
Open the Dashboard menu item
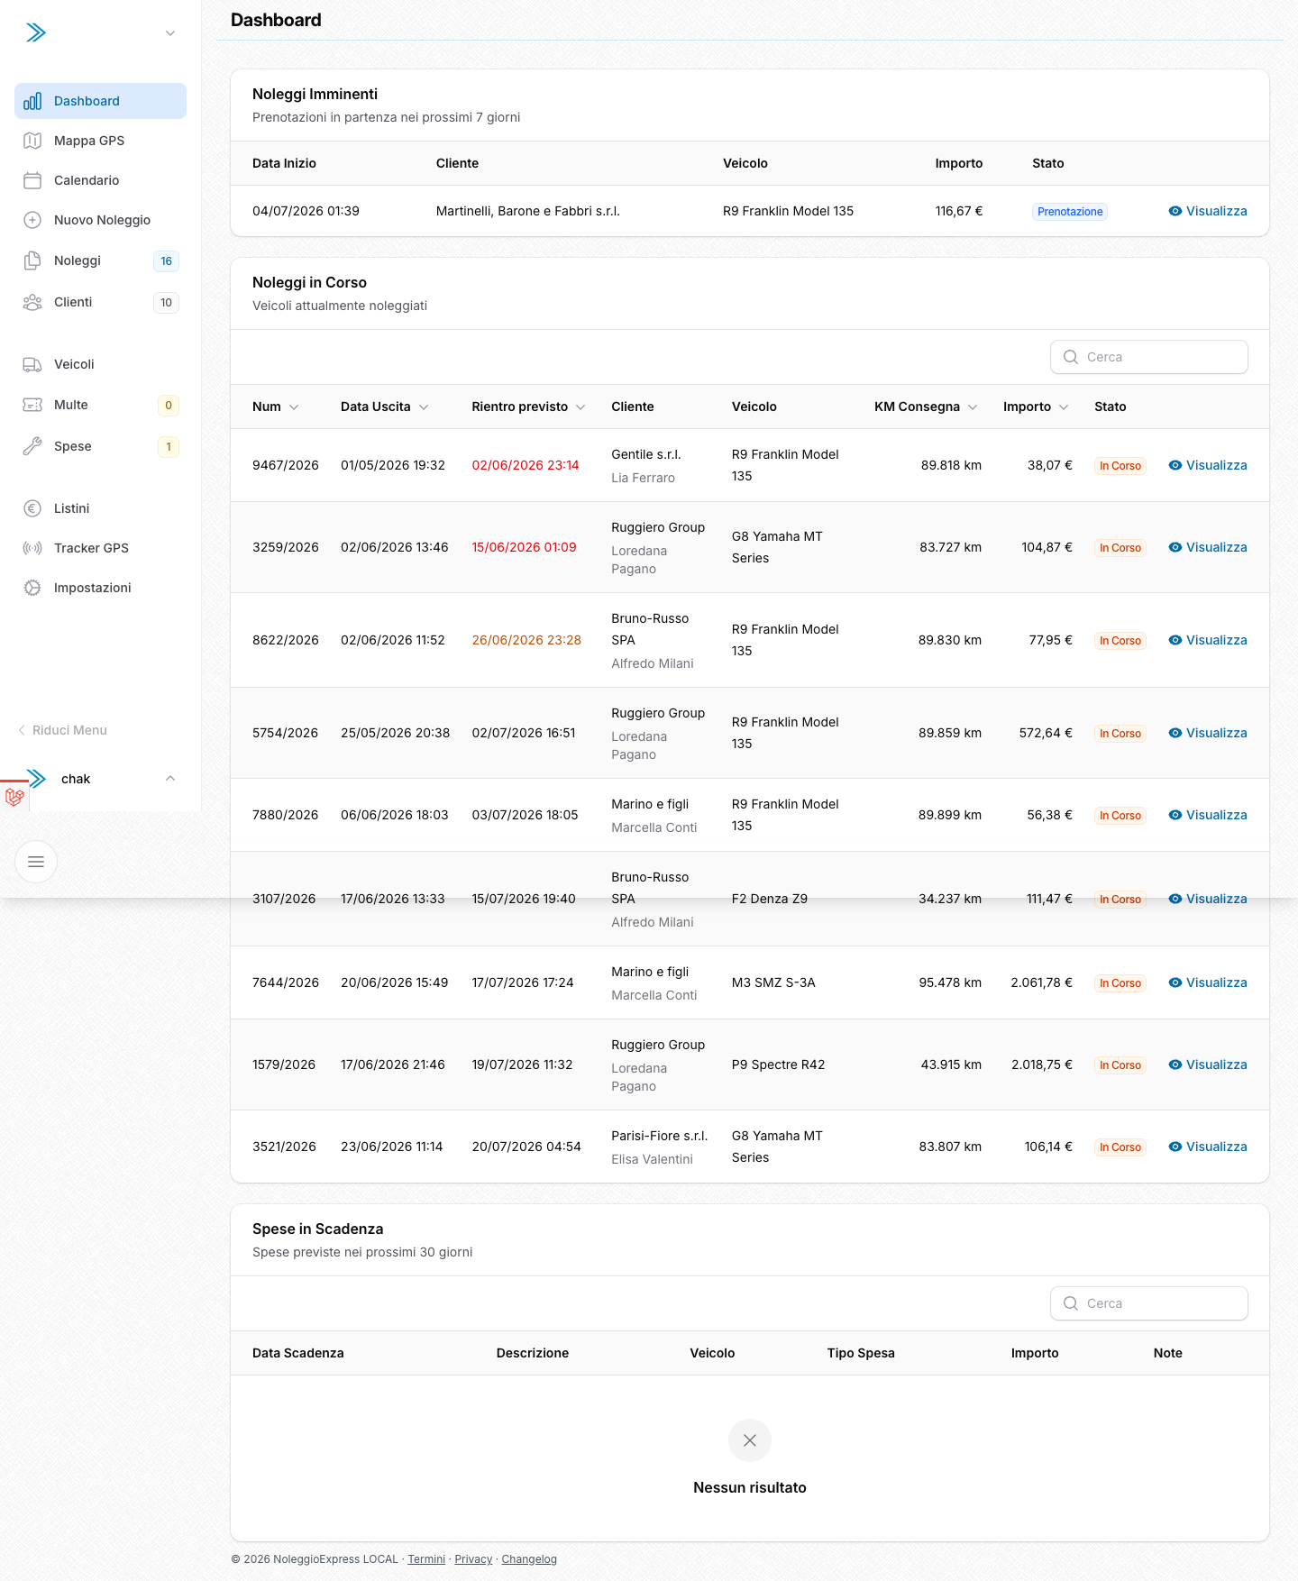click(100, 101)
